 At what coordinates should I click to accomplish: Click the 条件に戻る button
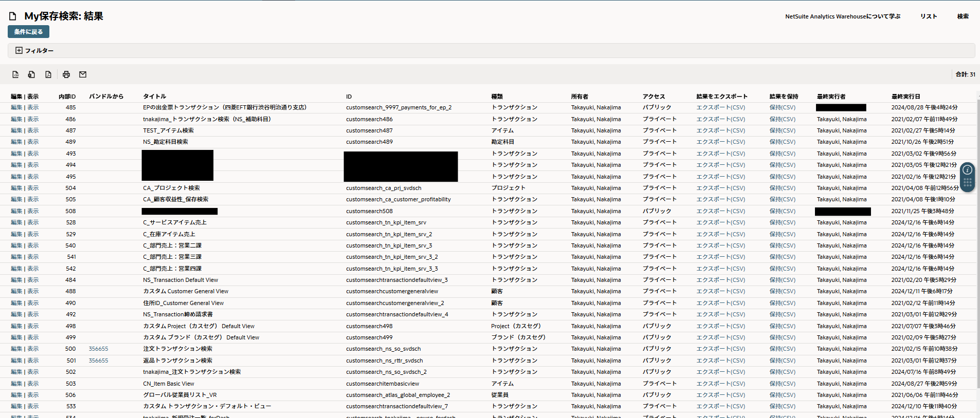[29, 32]
